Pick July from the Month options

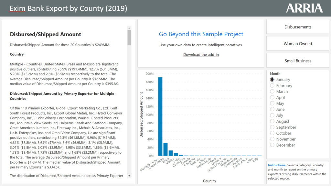pyautogui.click(x=272, y=115)
